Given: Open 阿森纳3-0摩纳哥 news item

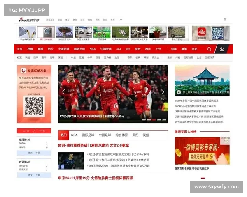Looking at the screenshot, I should [119, 160].
